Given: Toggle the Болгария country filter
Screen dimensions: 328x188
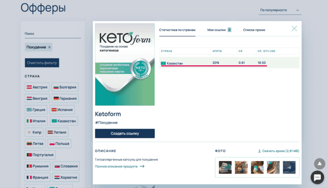Looking at the screenshot, I should [65, 87].
